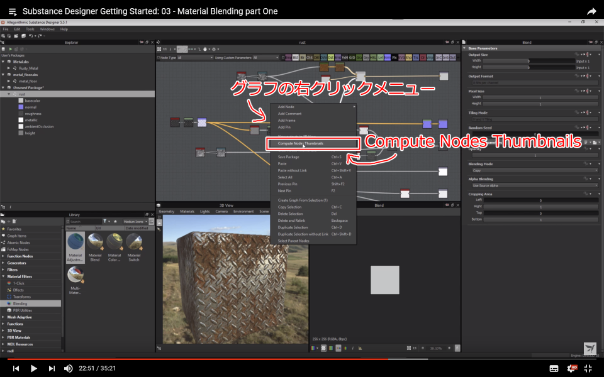Image resolution: width=604 pixels, height=377 pixels.
Task: Open the Materials menu in 3D View
Action: pyautogui.click(x=187, y=212)
